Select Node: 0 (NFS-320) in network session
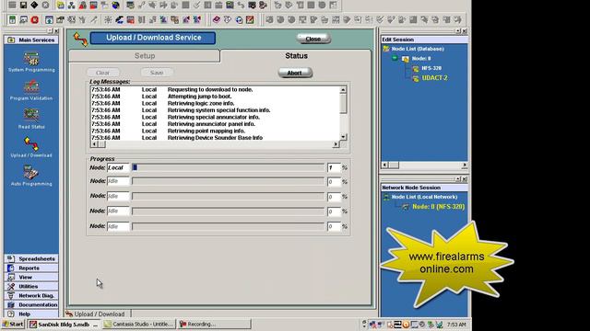 (x=439, y=206)
